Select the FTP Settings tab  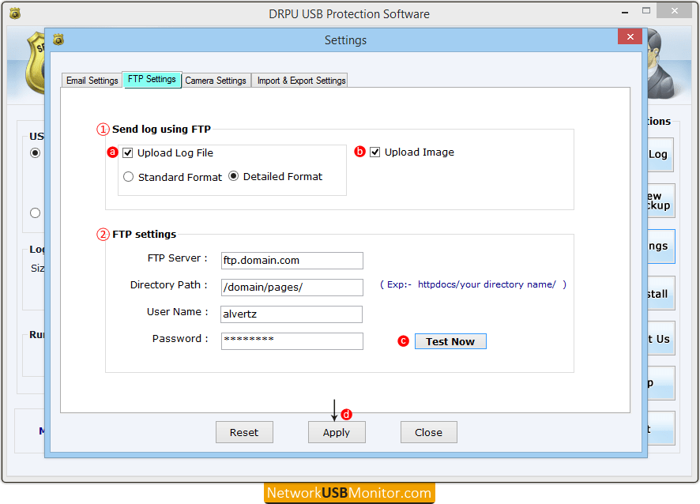(x=152, y=80)
